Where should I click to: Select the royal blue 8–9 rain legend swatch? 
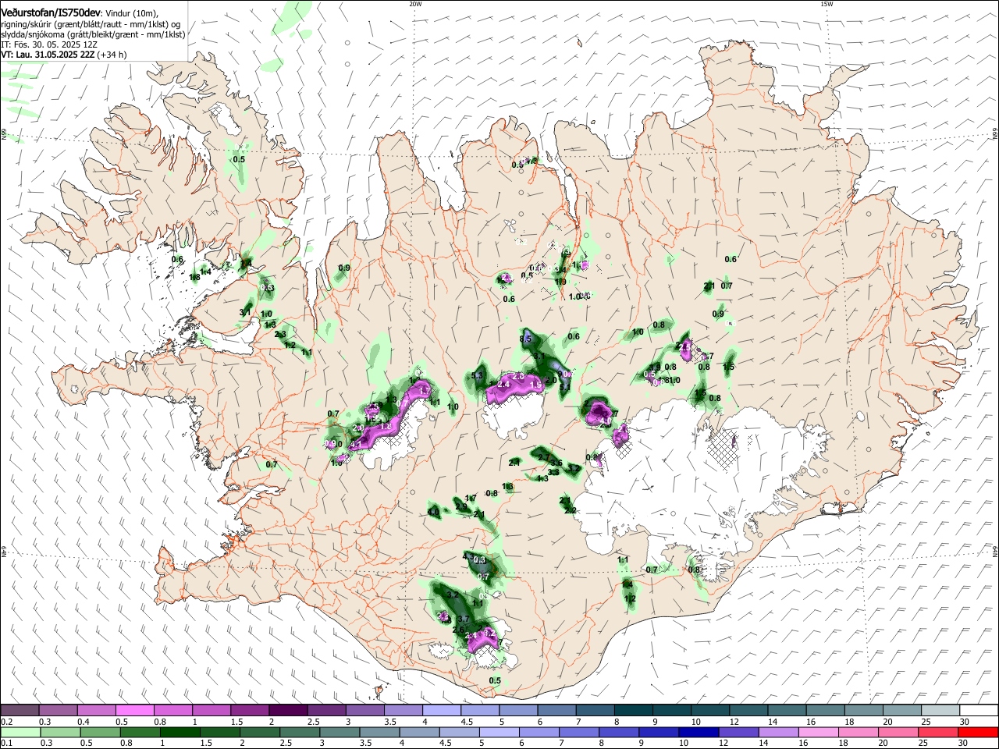[x=620, y=733]
